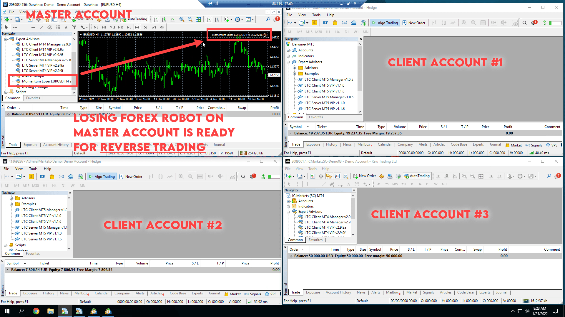Viewport: 565px width, 317px height.
Task: Collapse Expert Advisors in master MT4 Navigator
Action: pos(6,39)
